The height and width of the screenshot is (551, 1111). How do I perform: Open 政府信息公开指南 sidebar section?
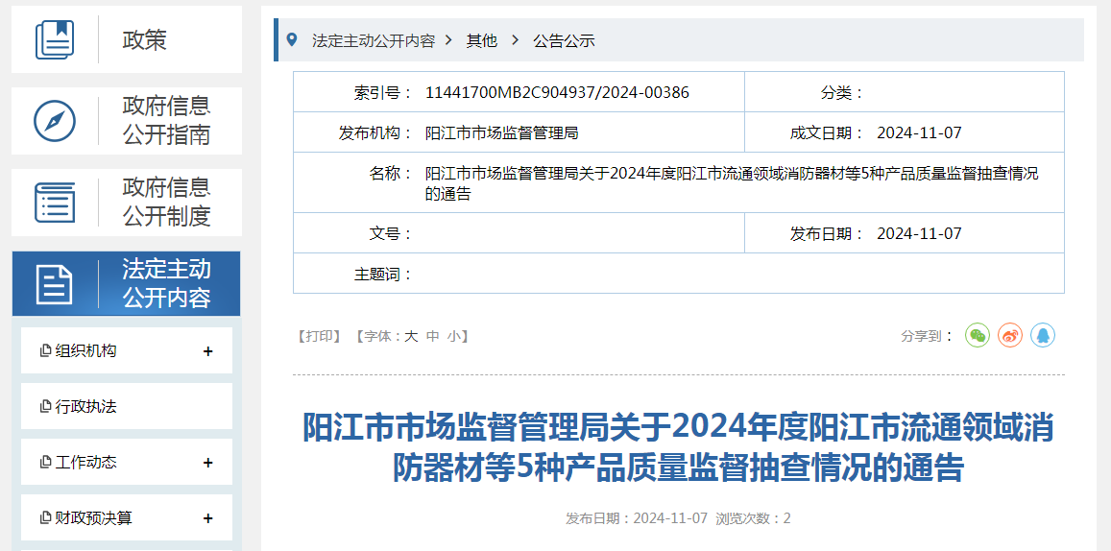click(127, 121)
